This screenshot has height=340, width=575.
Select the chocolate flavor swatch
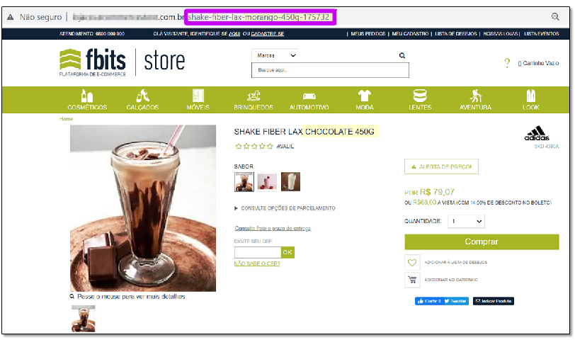[244, 182]
